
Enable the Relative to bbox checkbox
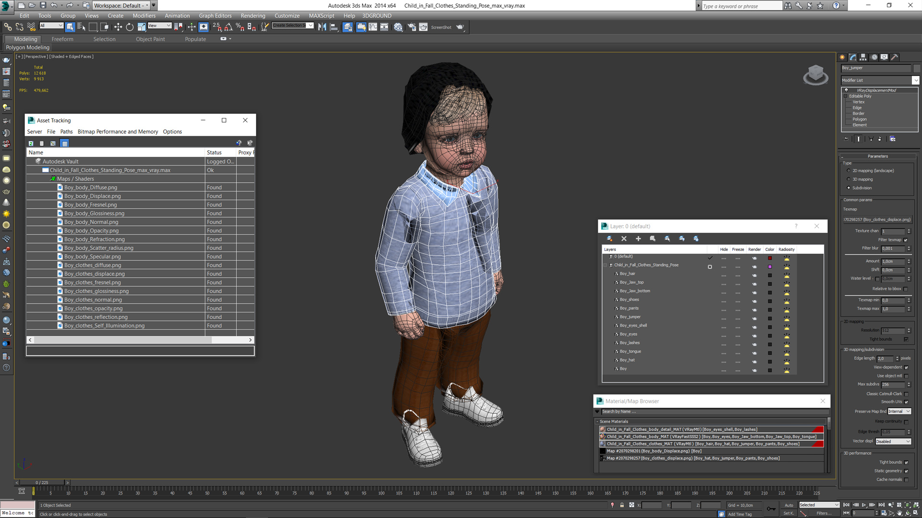(x=906, y=289)
